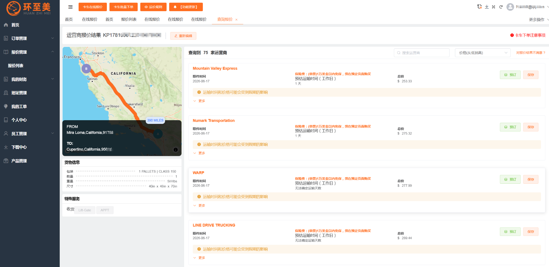Save the Numark Transportation quote
549x267 pixels.
[x=531, y=127]
